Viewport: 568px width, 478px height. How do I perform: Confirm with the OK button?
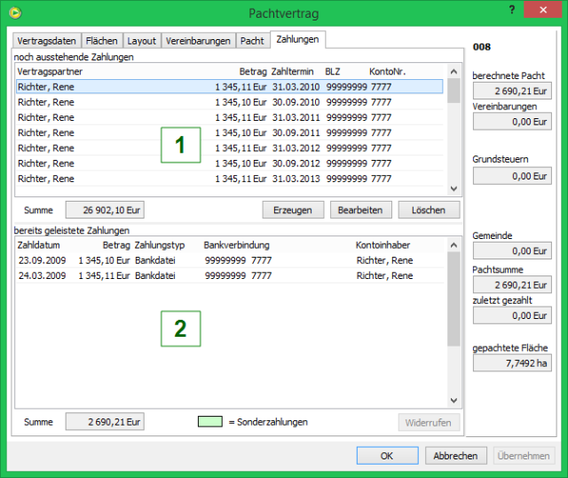[x=387, y=456]
